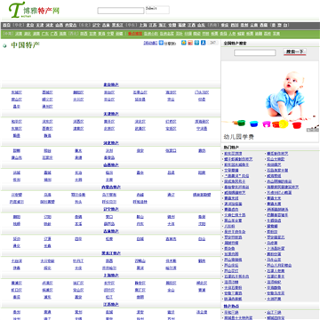Open the blue 分享到 share icon
The image size is (320, 320).
pyautogui.click(x=161, y=43)
